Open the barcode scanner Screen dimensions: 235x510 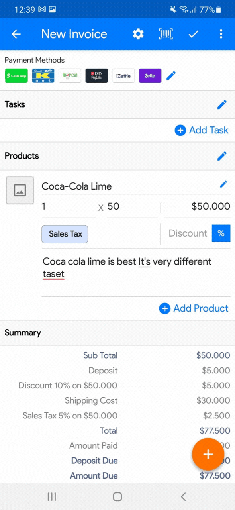[x=165, y=34]
